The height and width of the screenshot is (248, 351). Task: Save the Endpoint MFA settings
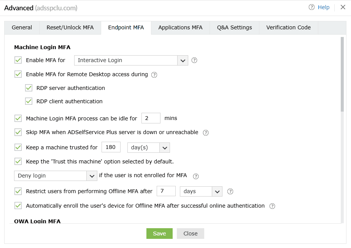159,234
